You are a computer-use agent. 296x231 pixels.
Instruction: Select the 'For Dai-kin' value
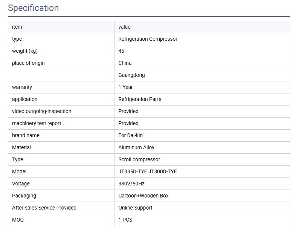tap(130, 135)
